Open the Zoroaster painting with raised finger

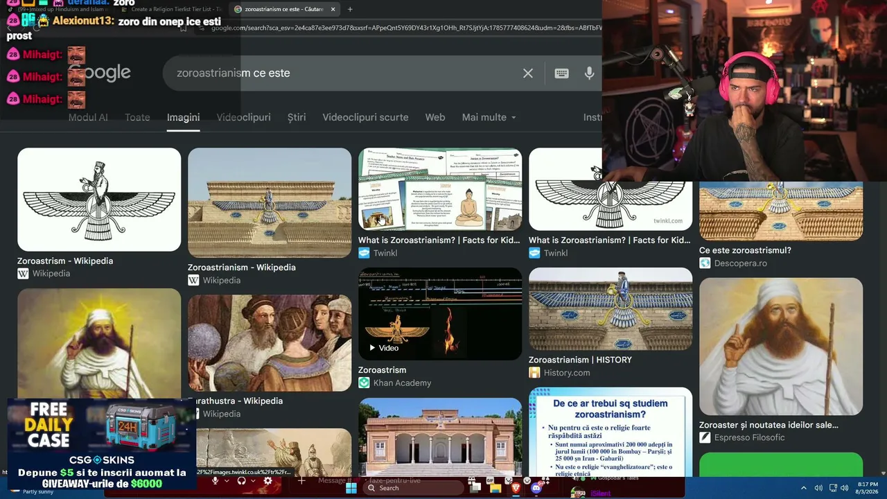tap(99, 343)
